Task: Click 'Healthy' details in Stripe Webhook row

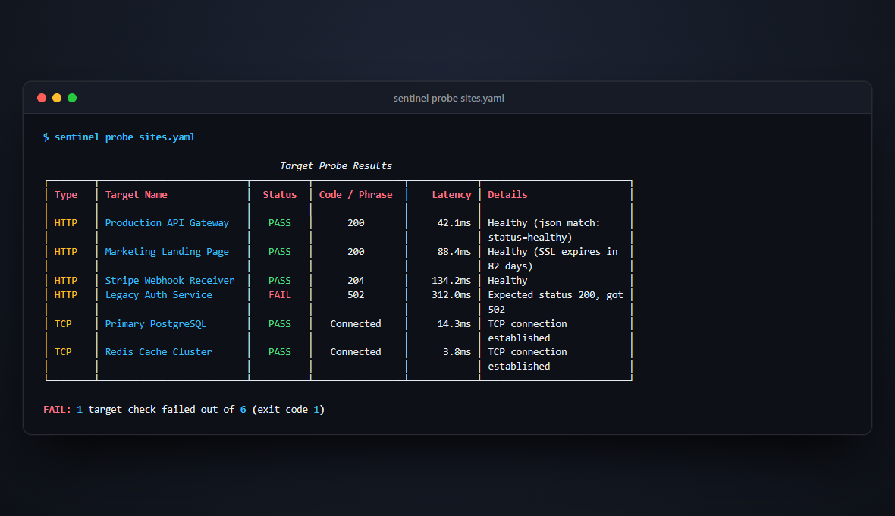Action: pos(507,280)
